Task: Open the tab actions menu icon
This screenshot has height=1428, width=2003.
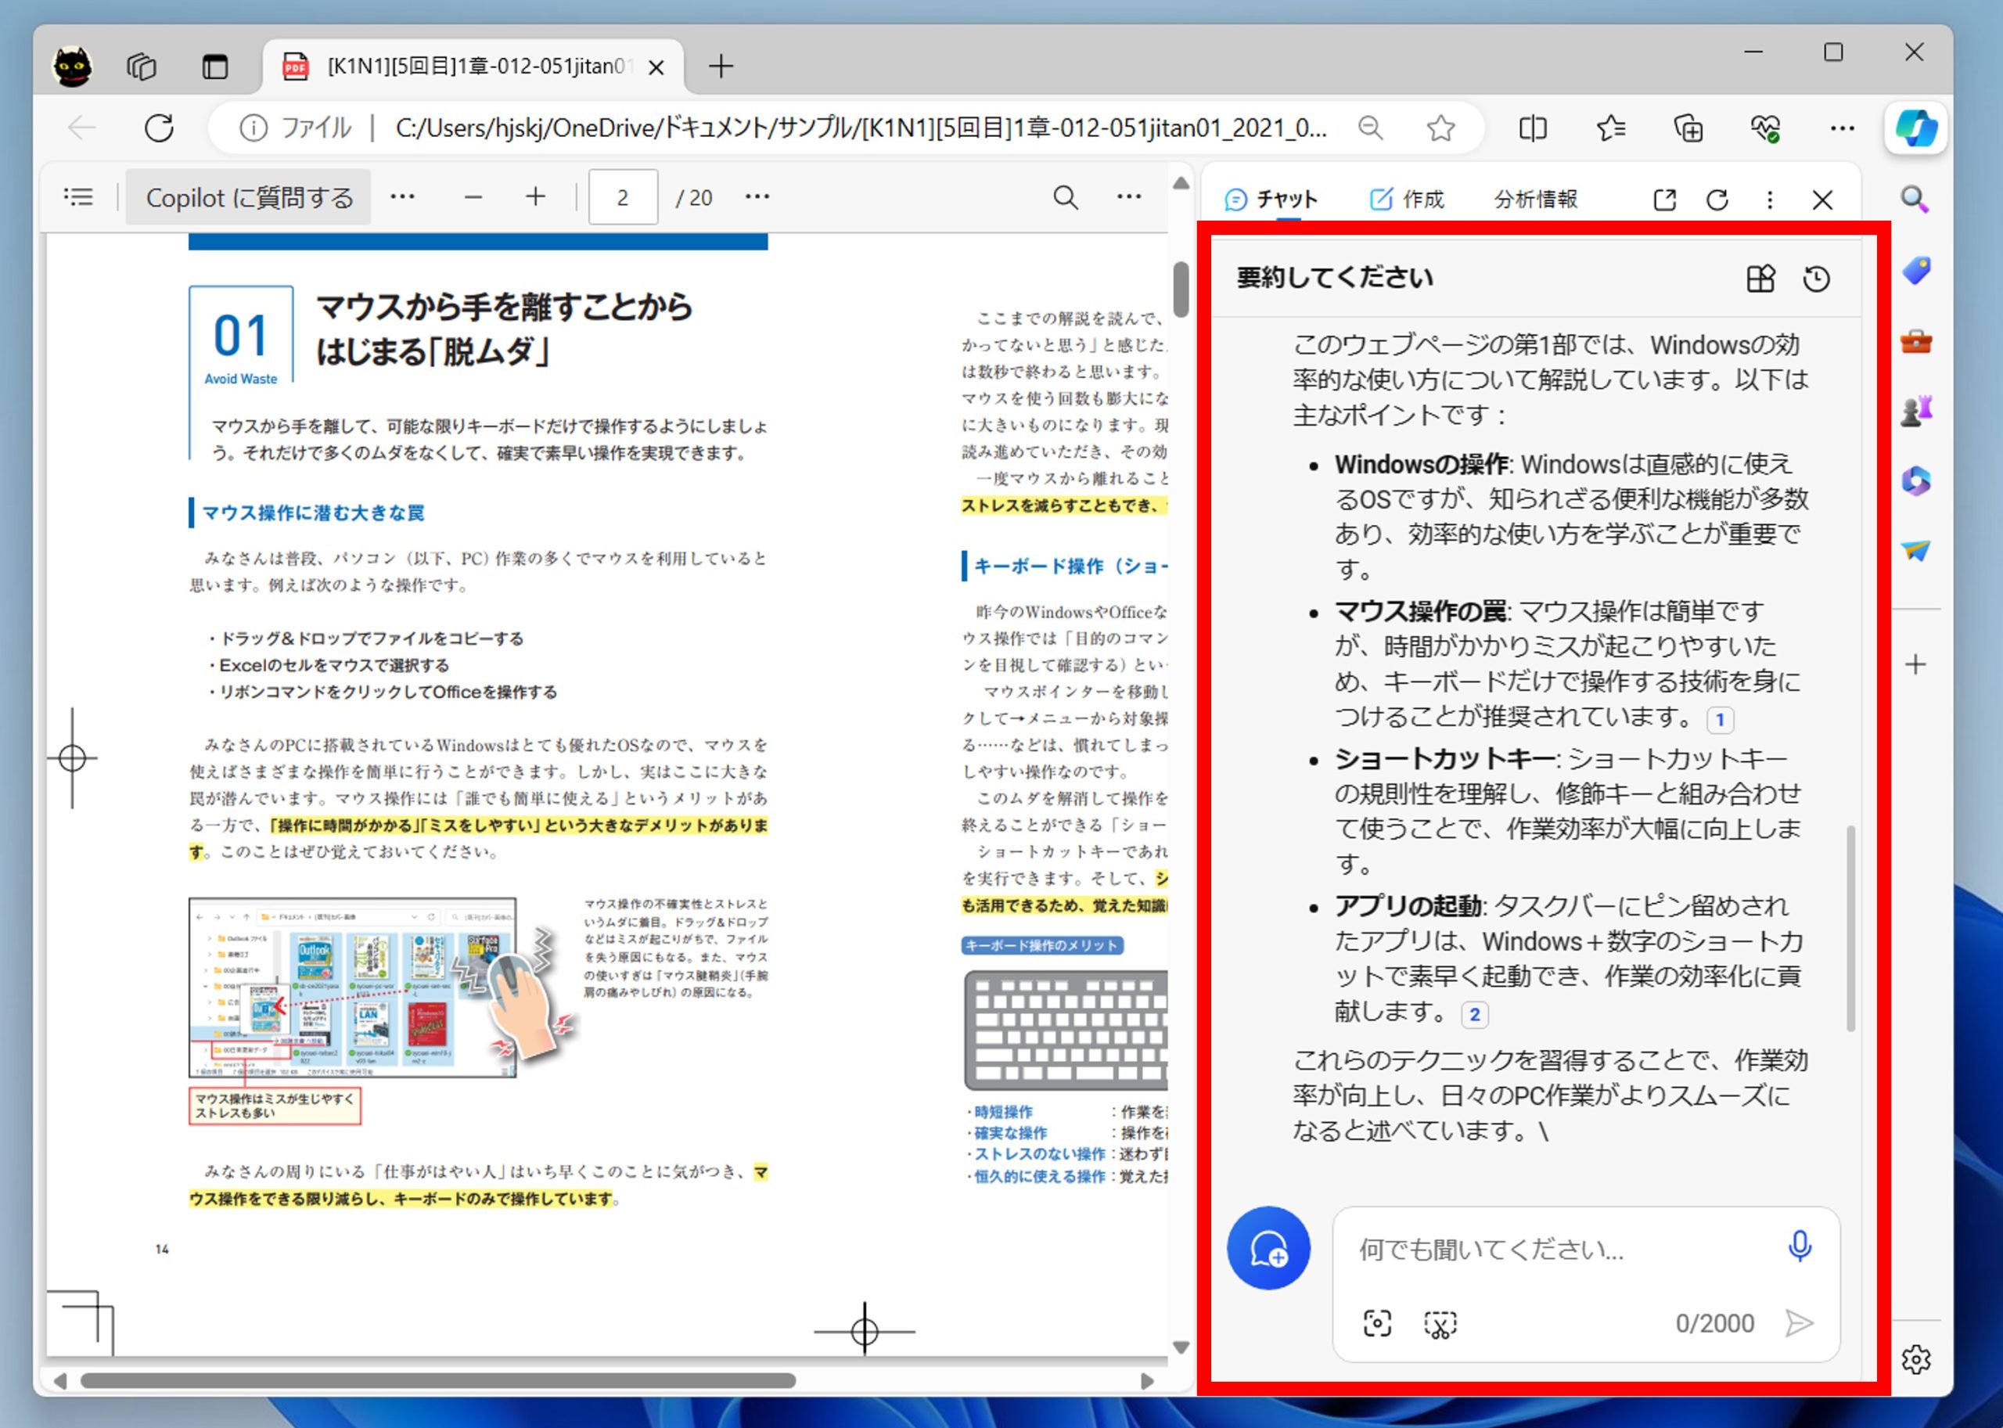Action: 214,67
